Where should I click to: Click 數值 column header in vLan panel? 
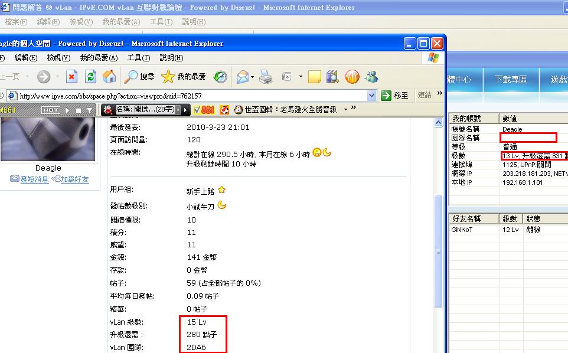tap(534, 119)
